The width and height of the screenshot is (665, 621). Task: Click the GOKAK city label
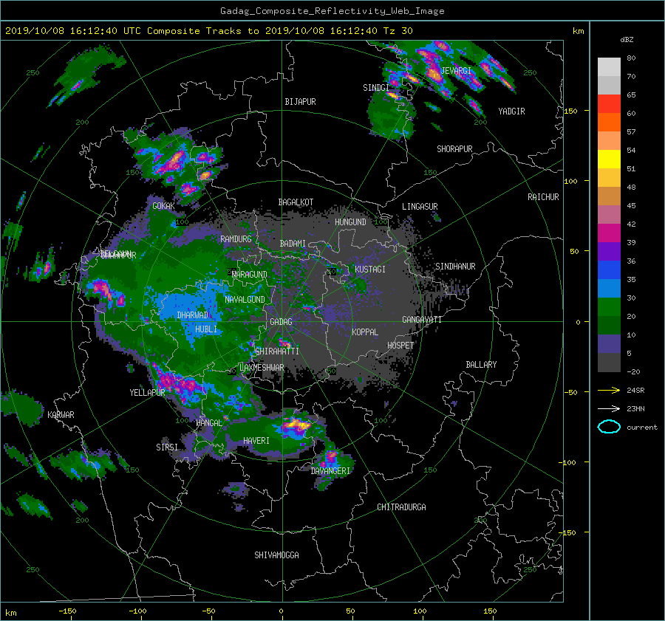click(163, 205)
